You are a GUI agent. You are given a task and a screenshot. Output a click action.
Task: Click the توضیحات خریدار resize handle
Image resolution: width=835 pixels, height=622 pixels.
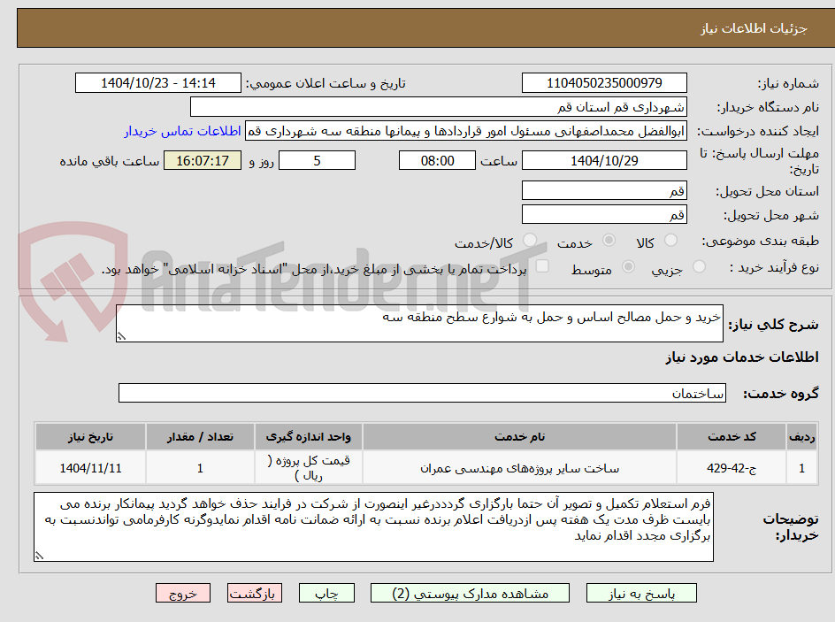click(39, 556)
